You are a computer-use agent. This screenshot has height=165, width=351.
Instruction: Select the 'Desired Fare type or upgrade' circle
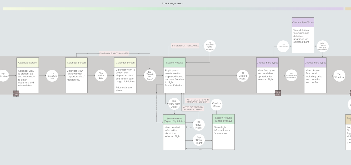tap(323, 46)
